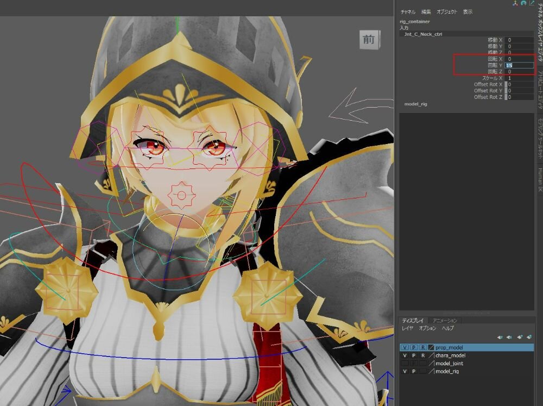The width and height of the screenshot is (543, 406).
Task: Click the teal circular icon above channel box
Action: pyautogui.click(x=523, y=3)
